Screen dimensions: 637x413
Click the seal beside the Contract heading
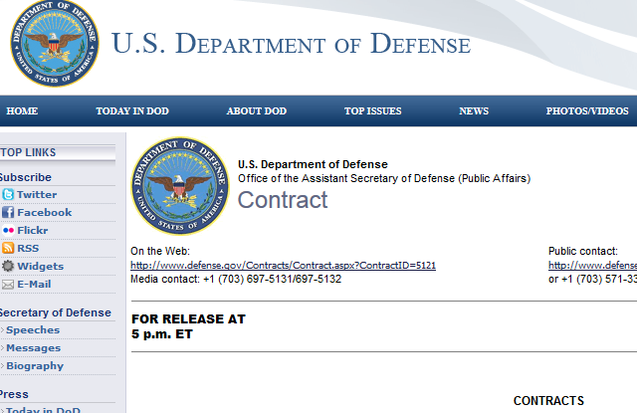click(x=180, y=186)
